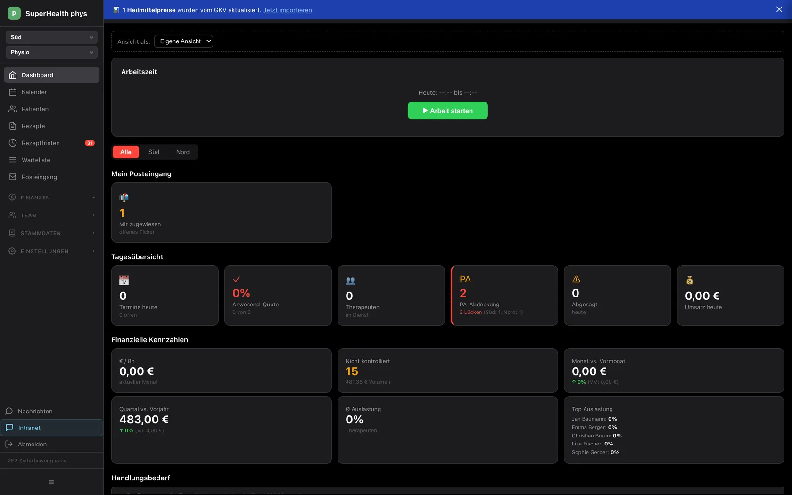Click the Team users icon
The image size is (792, 495).
coord(12,215)
